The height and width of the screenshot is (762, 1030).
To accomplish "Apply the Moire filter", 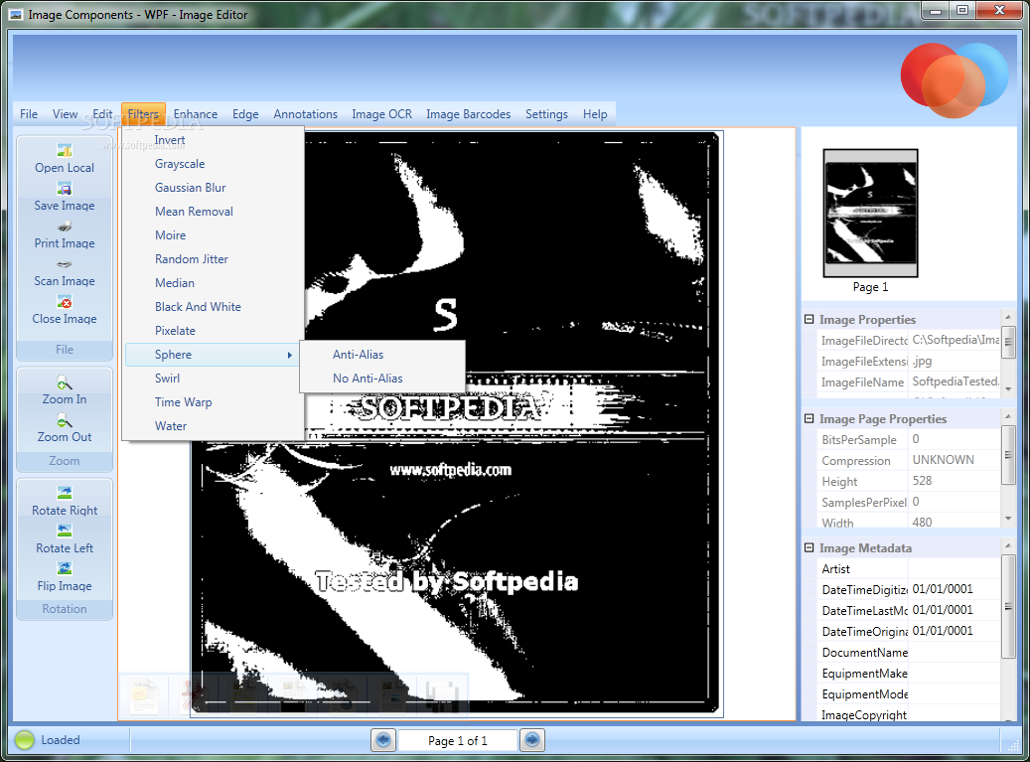I will [x=214, y=235].
